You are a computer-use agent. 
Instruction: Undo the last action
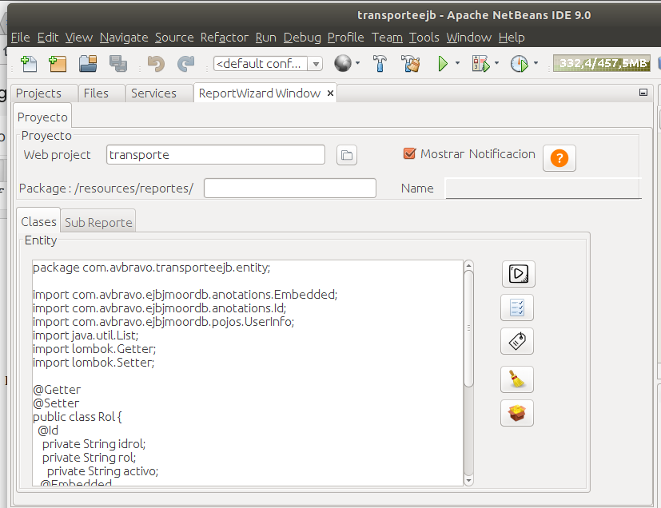[x=157, y=63]
